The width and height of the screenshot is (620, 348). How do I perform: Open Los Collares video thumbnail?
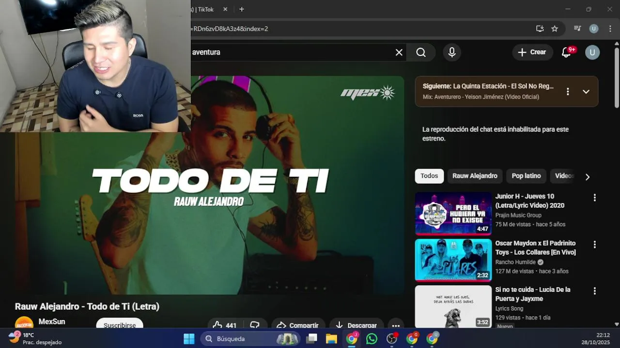pyautogui.click(x=453, y=260)
